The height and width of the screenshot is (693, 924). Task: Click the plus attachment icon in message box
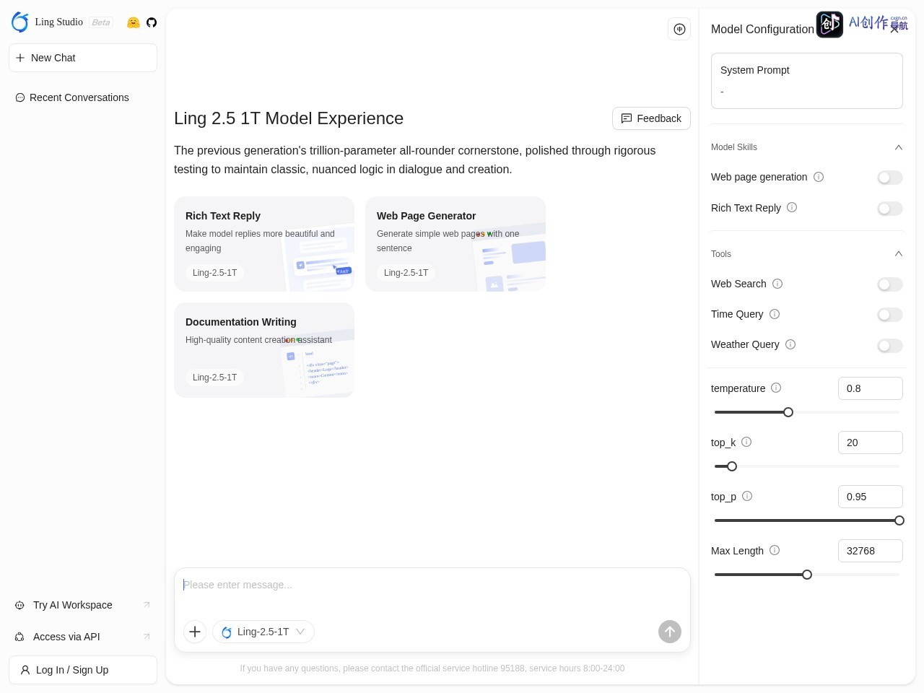[x=195, y=632]
